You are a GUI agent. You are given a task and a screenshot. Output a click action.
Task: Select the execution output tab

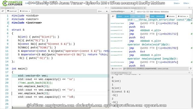[120, 73]
